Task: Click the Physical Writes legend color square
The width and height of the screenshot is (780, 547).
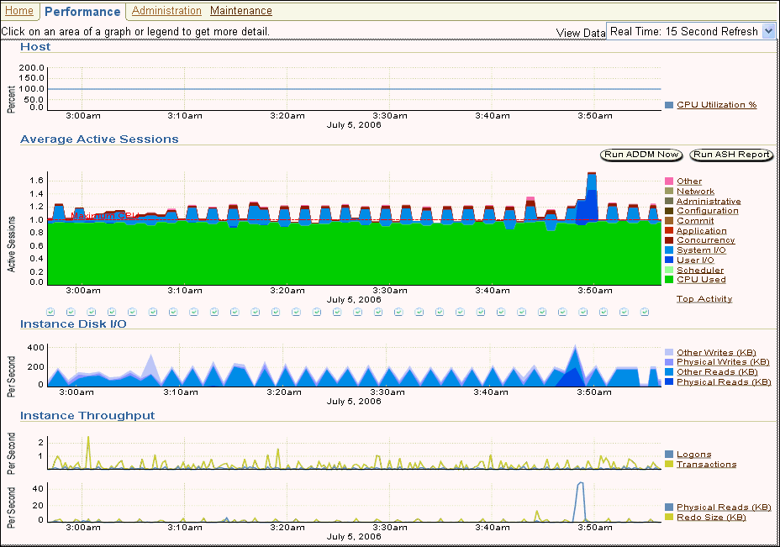Action: tap(669, 362)
